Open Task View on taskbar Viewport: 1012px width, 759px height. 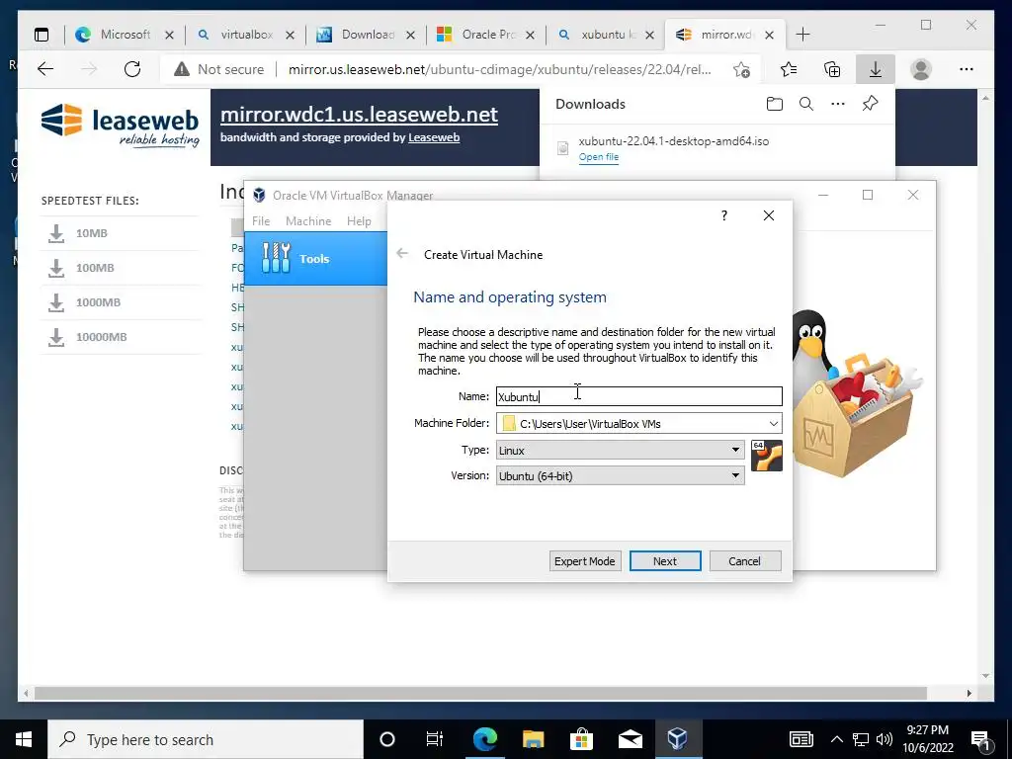[x=435, y=739]
